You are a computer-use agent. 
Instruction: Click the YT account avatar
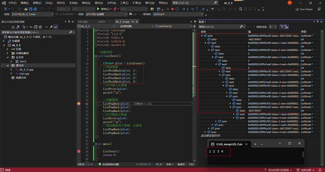(290, 3)
